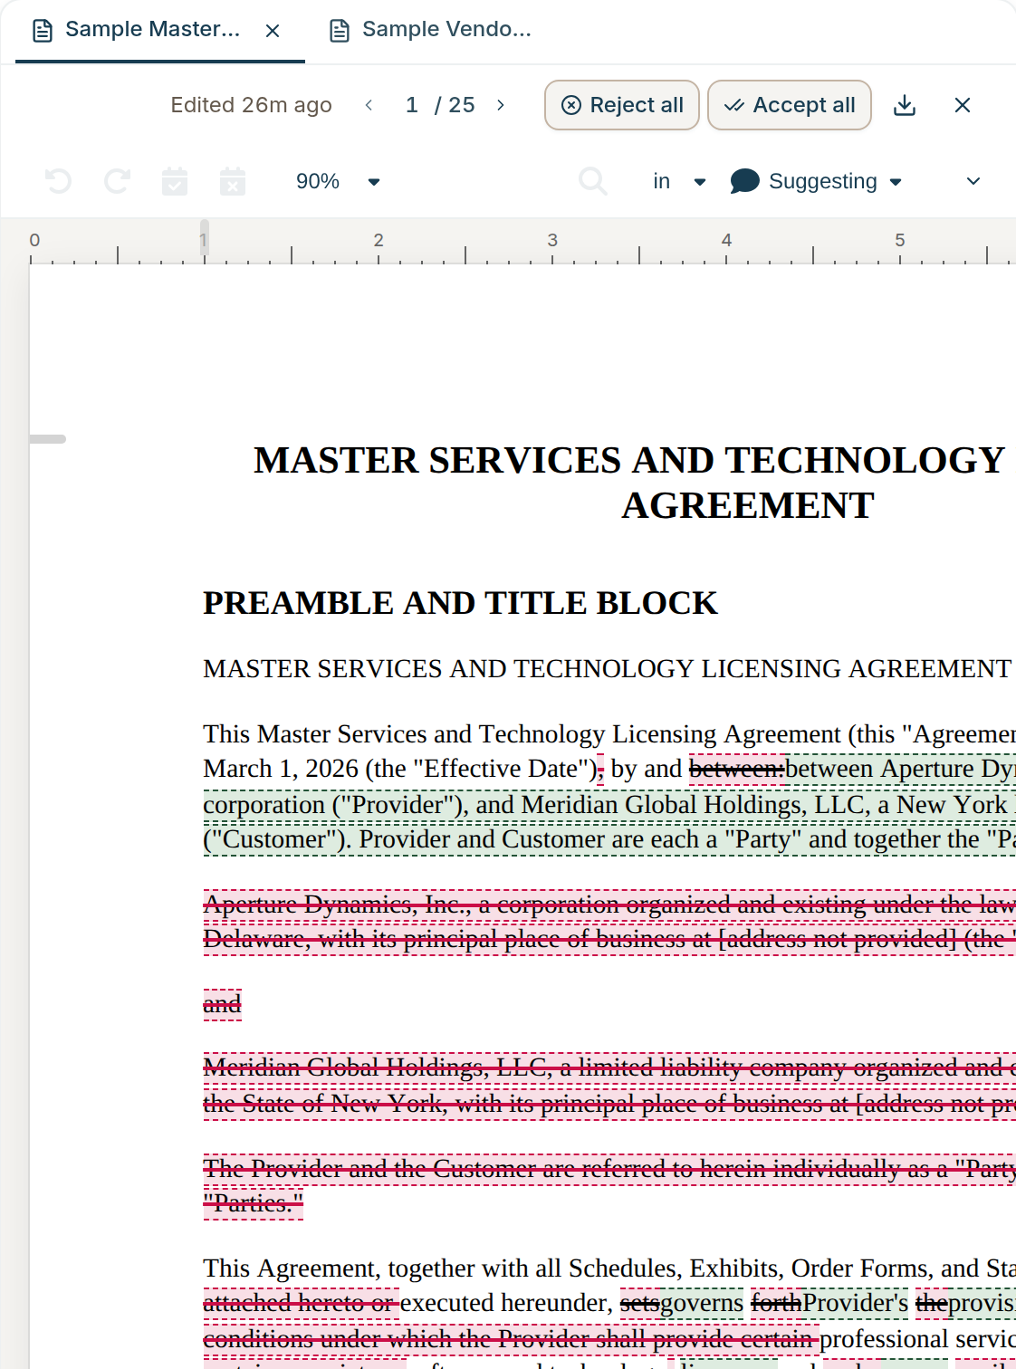The image size is (1016, 1369).
Task: Click the ruler mark labeled 3
Action: [552, 241]
